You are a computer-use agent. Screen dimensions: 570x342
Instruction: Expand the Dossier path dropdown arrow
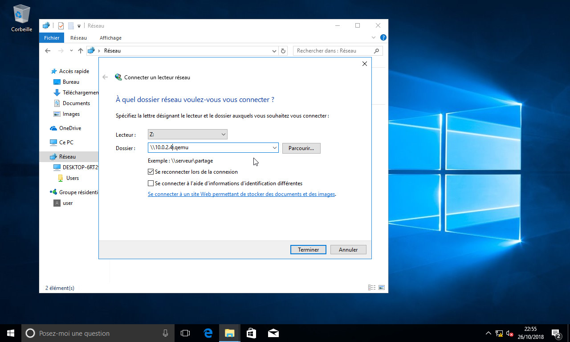click(x=274, y=148)
